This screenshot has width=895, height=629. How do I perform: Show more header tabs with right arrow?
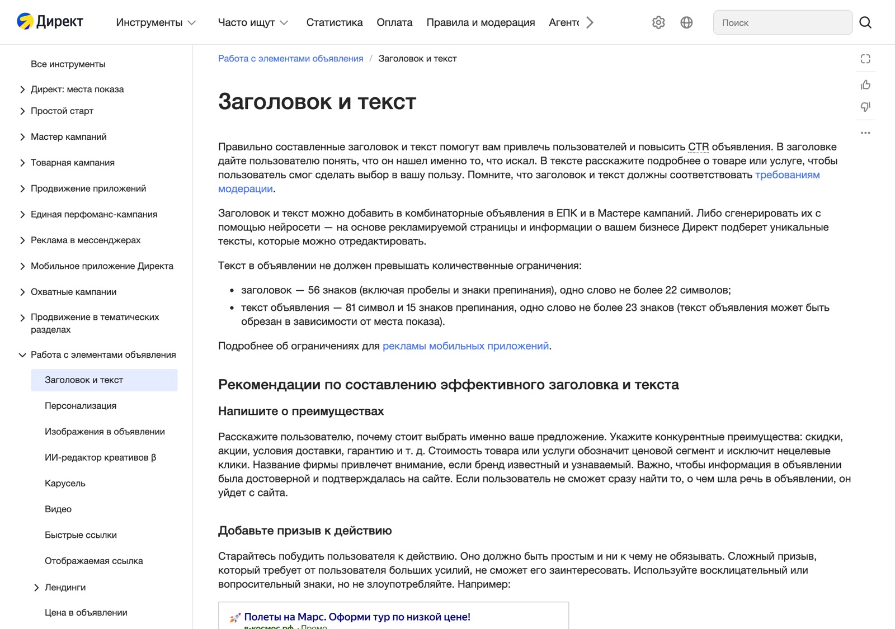point(590,22)
